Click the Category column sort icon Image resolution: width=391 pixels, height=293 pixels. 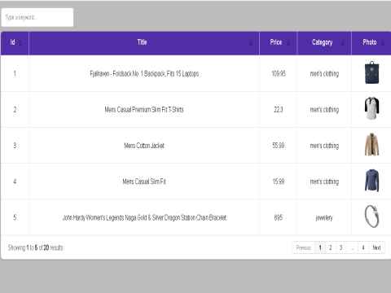coord(343,42)
